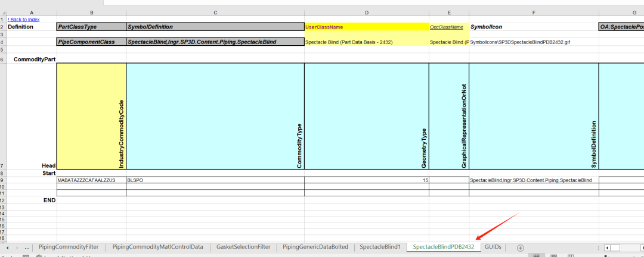Select the SP3DSpectacleBlindPDB2432.gif icon path cell
644x257 pixels.
[534, 42]
